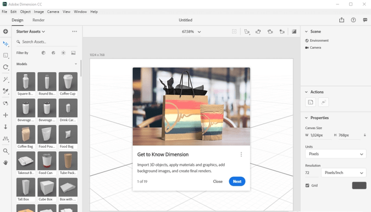The width and height of the screenshot is (371, 212).
Task: Click the resolution value field
Action: click(312, 173)
